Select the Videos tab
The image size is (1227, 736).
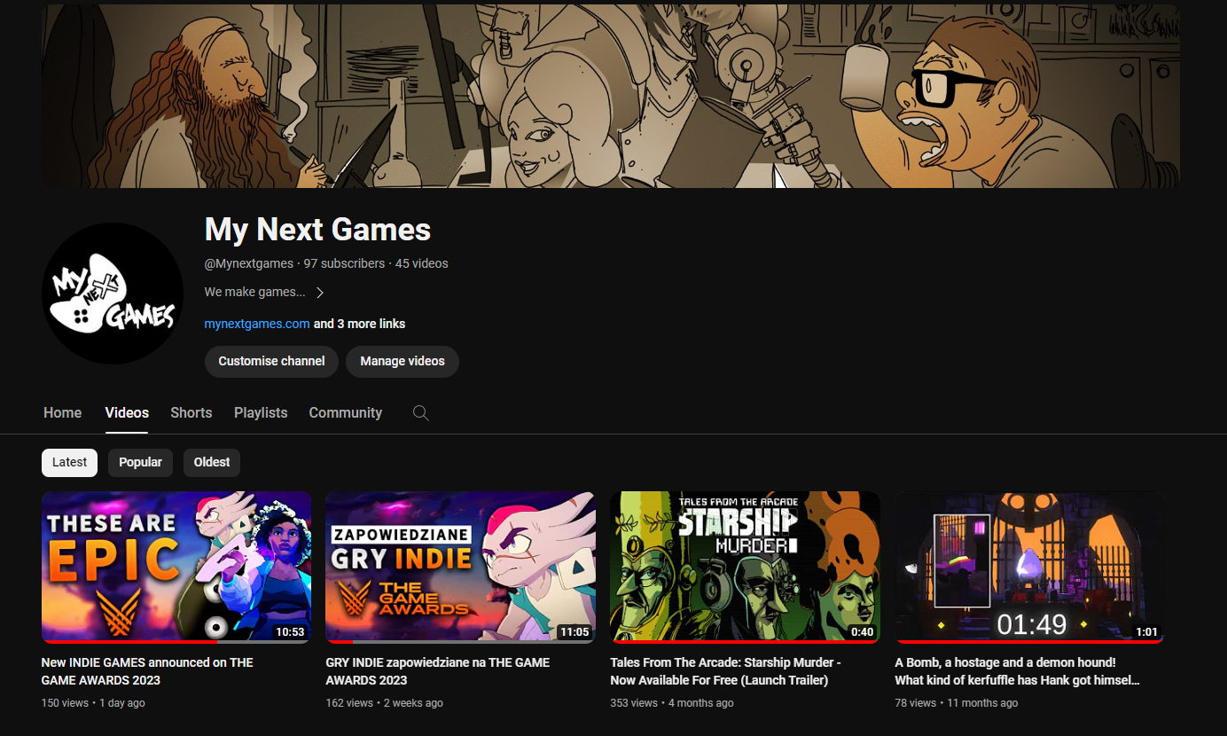[x=127, y=413]
